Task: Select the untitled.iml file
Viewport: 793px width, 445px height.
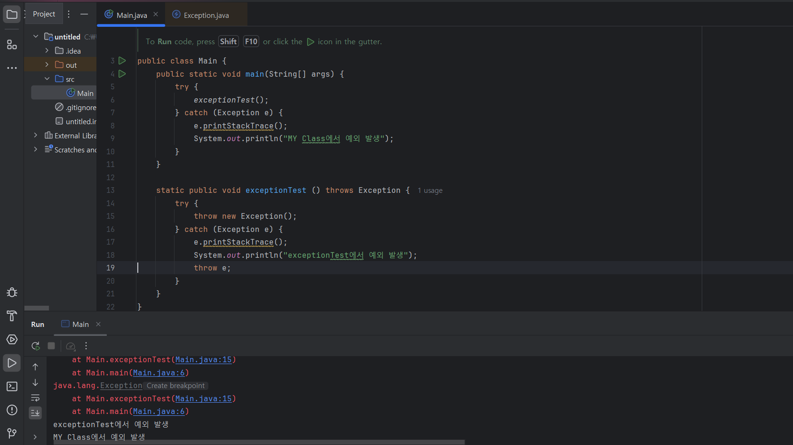Action: tap(76, 121)
